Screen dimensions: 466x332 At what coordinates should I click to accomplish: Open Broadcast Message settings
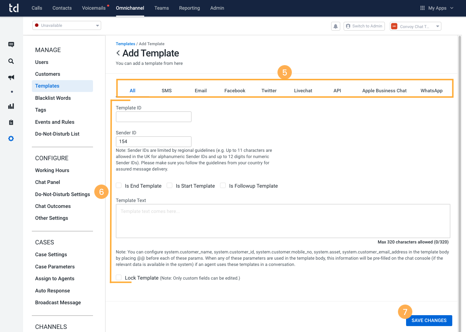58,302
